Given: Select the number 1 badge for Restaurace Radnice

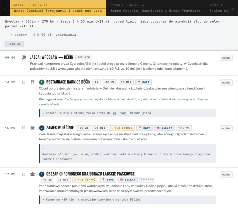Looking at the screenshot, I should (41, 82).
